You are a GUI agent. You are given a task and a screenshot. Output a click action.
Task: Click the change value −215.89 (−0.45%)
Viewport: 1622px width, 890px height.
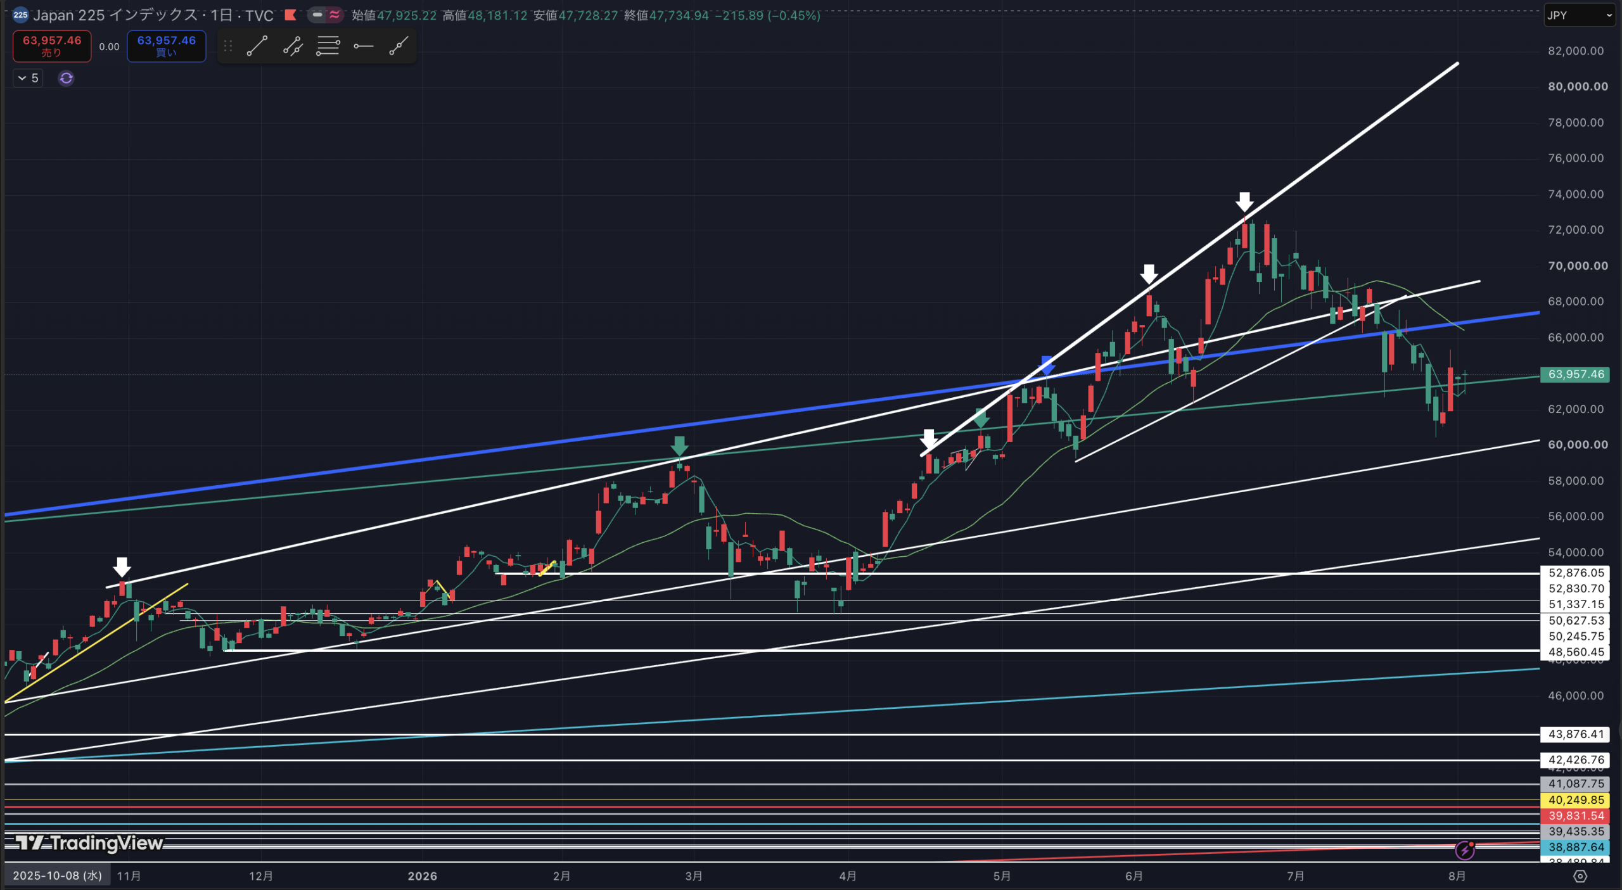tap(767, 15)
